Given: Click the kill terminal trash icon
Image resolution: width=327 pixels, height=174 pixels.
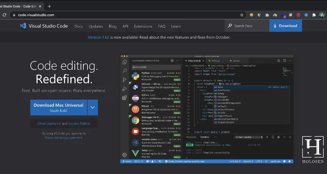Looking at the screenshot, I should (279, 137).
